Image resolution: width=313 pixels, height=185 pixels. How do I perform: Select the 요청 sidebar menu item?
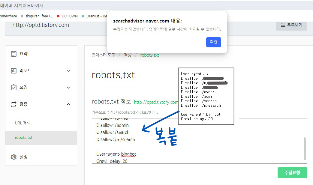41,87
